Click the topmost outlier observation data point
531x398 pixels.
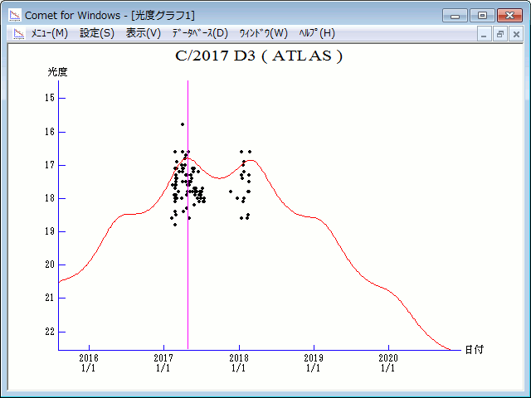(x=183, y=124)
